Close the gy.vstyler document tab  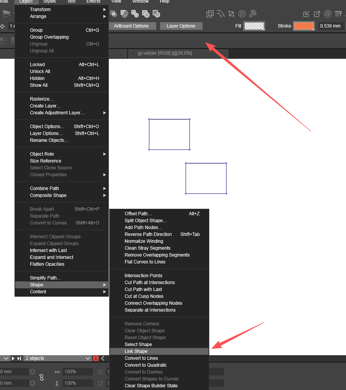(x=133, y=54)
